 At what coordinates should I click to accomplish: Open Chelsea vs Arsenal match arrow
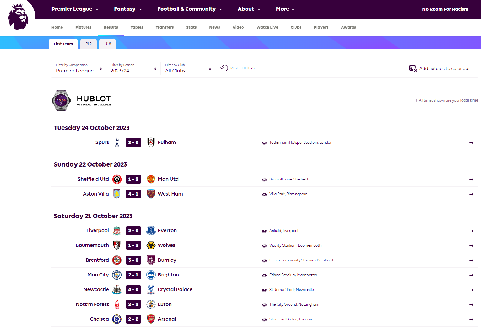point(471,319)
